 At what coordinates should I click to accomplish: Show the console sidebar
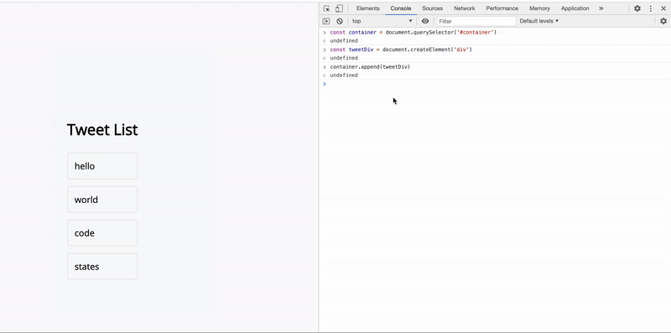click(326, 21)
